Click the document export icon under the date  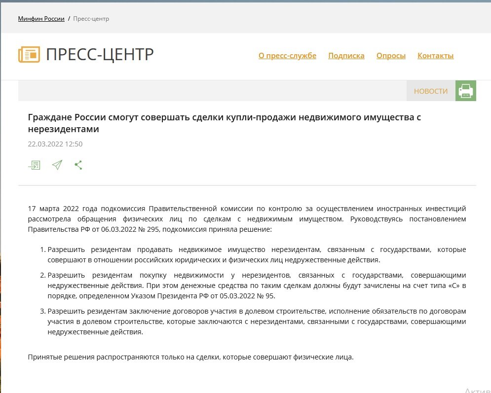click(34, 165)
